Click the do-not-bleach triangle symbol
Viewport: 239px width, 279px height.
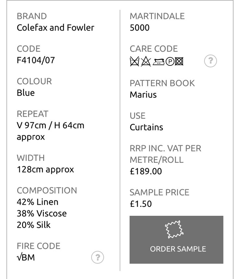146,61
